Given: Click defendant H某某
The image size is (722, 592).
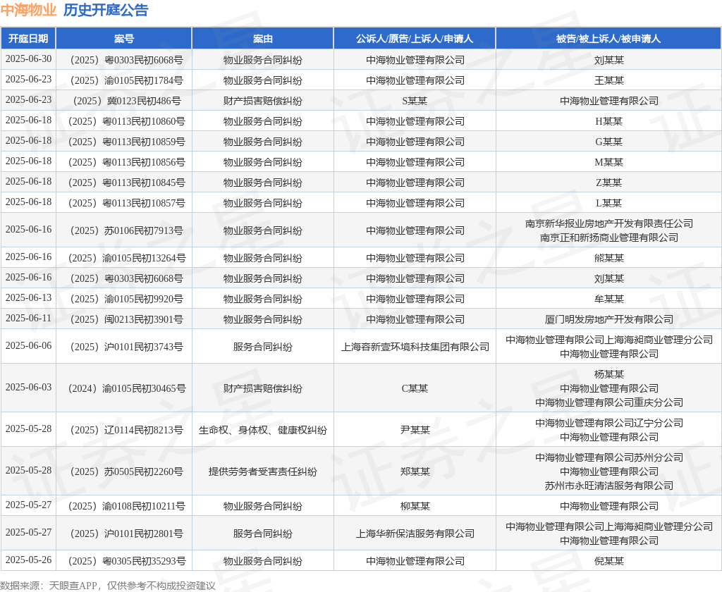Looking at the screenshot, I should tap(608, 121).
